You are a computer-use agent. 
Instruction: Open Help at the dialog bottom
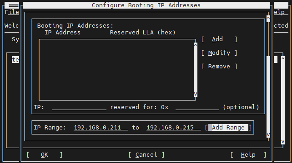(x=248, y=155)
